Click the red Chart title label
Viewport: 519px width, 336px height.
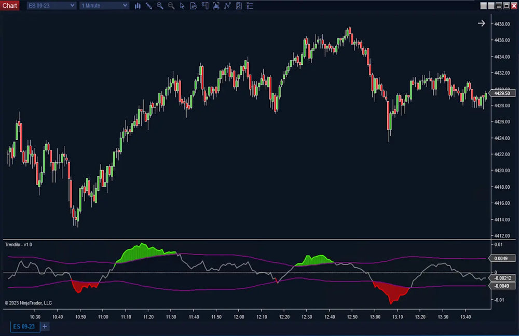coord(10,6)
